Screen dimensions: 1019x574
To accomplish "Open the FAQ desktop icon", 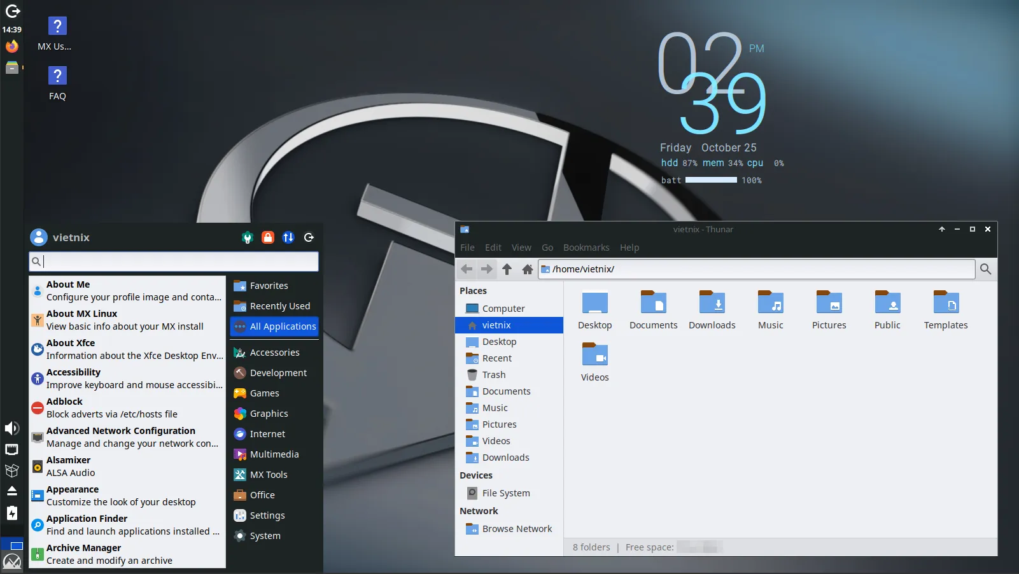I will point(57,76).
